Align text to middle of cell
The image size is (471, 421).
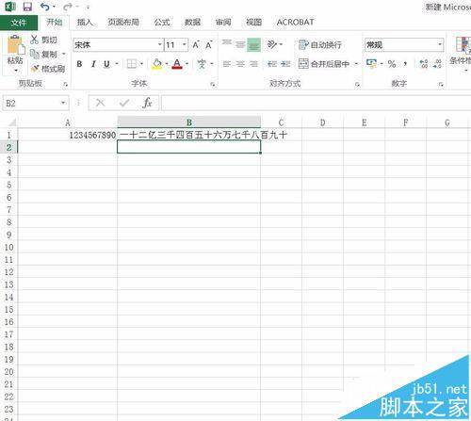pos(240,45)
